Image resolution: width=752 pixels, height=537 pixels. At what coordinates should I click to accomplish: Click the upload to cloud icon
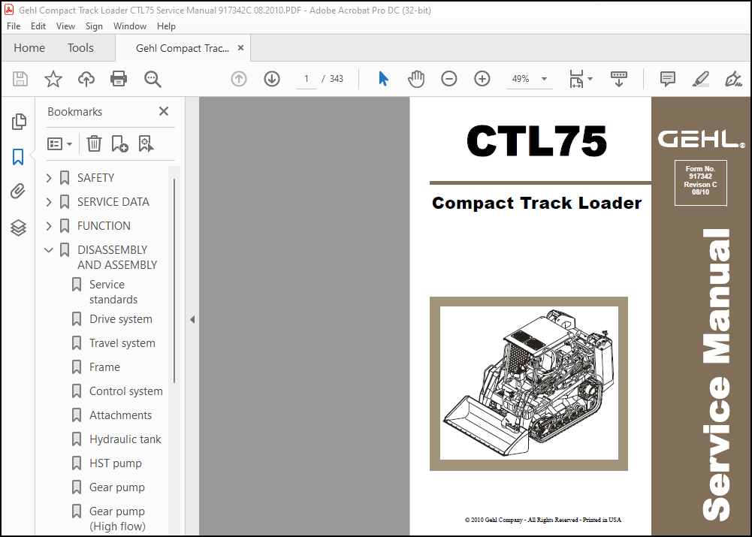coord(86,79)
